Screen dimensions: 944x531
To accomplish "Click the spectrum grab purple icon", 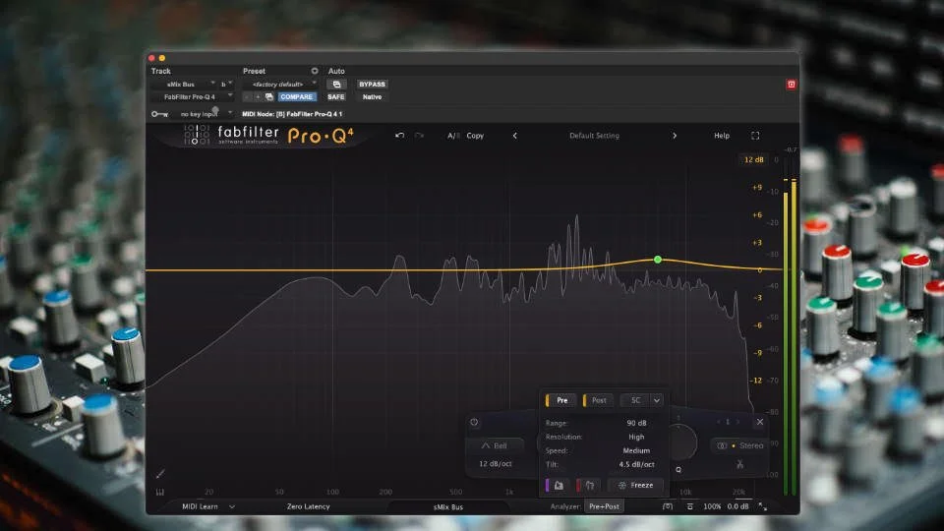I will 557,485.
